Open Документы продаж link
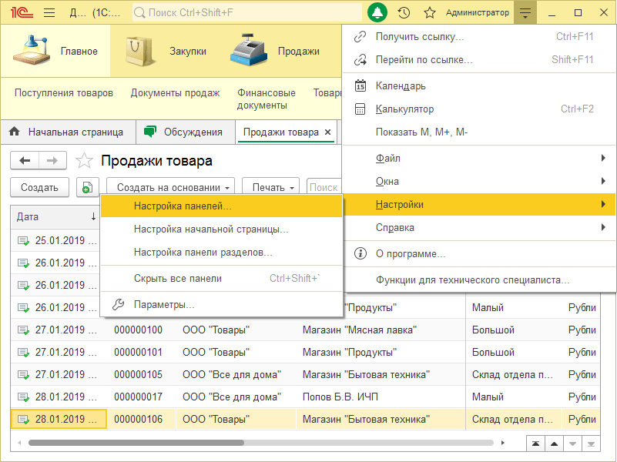This screenshot has height=462, width=617. (x=175, y=93)
